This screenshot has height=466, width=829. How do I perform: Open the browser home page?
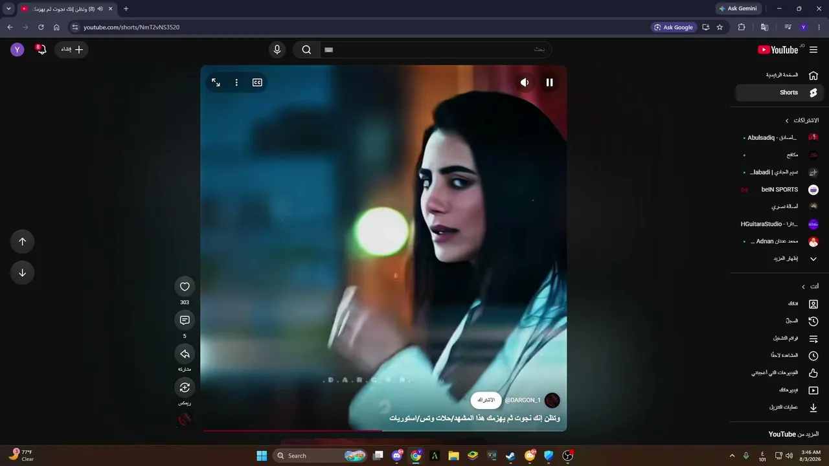point(56,27)
